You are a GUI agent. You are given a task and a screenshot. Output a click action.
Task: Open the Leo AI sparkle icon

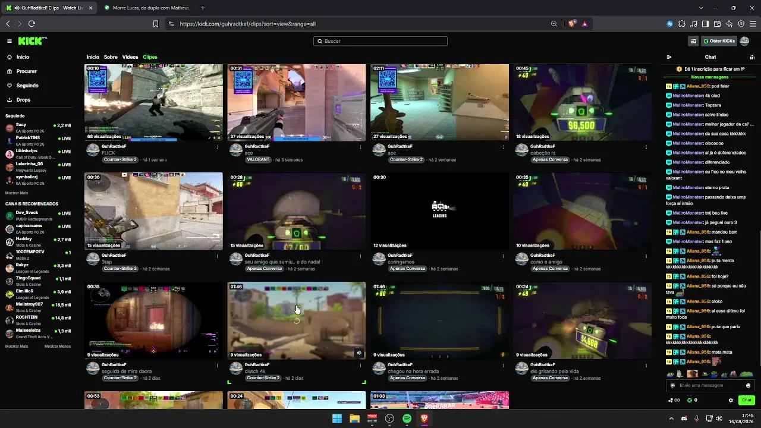tap(729, 24)
